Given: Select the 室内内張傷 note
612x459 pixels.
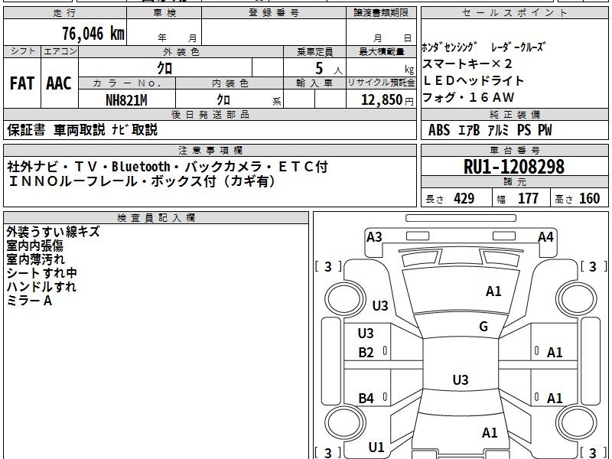Looking at the screenshot, I should (34, 246).
